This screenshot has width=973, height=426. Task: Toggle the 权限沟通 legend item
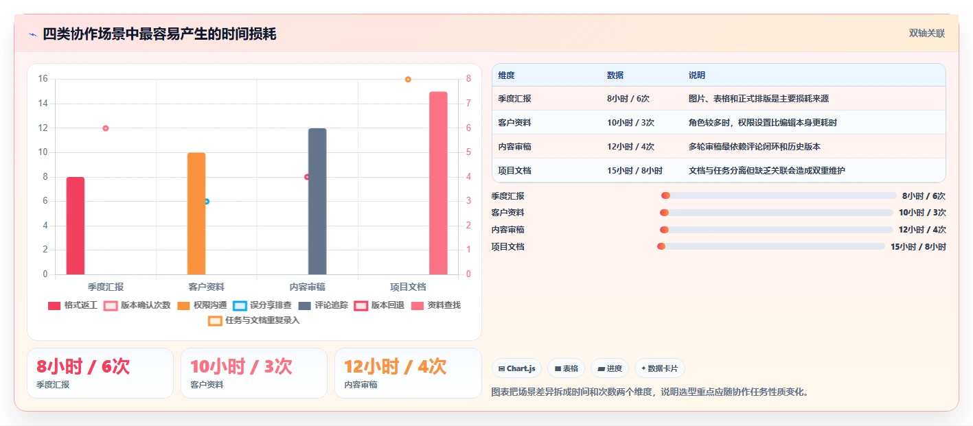202,305
